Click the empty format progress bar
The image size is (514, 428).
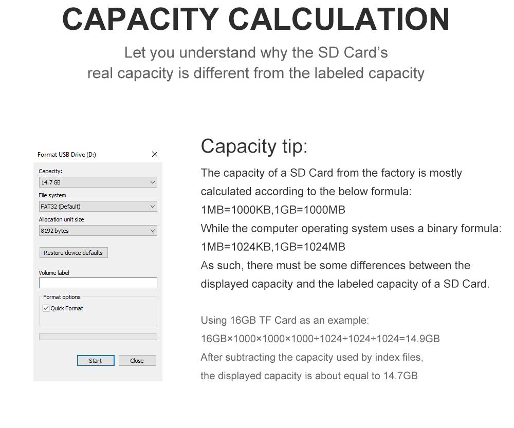coord(98,337)
